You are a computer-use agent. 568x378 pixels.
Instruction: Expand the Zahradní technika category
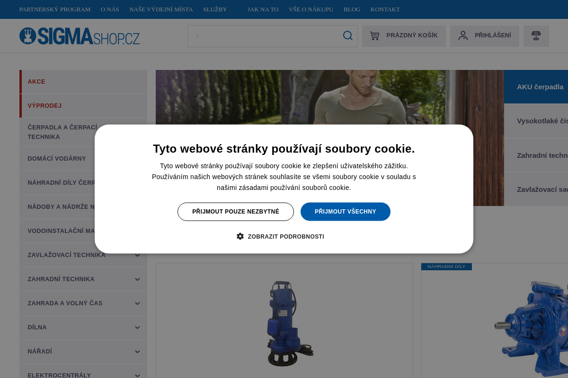point(137,279)
